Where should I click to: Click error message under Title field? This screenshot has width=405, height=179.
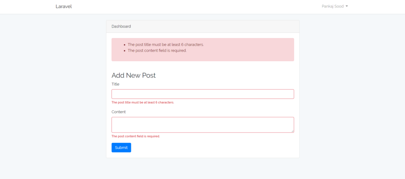click(x=143, y=102)
